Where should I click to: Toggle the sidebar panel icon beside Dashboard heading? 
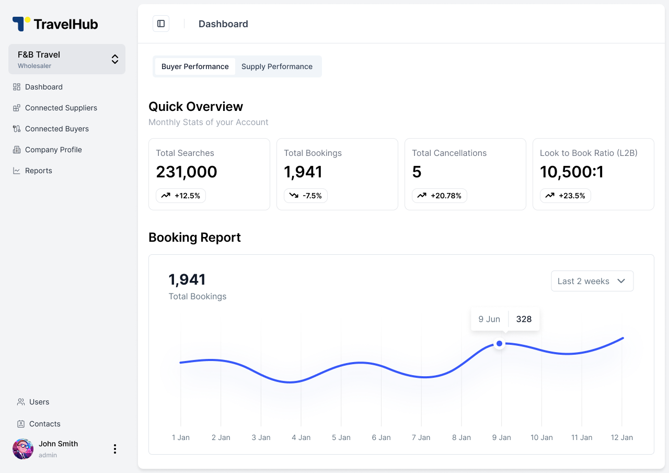click(x=161, y=23)
